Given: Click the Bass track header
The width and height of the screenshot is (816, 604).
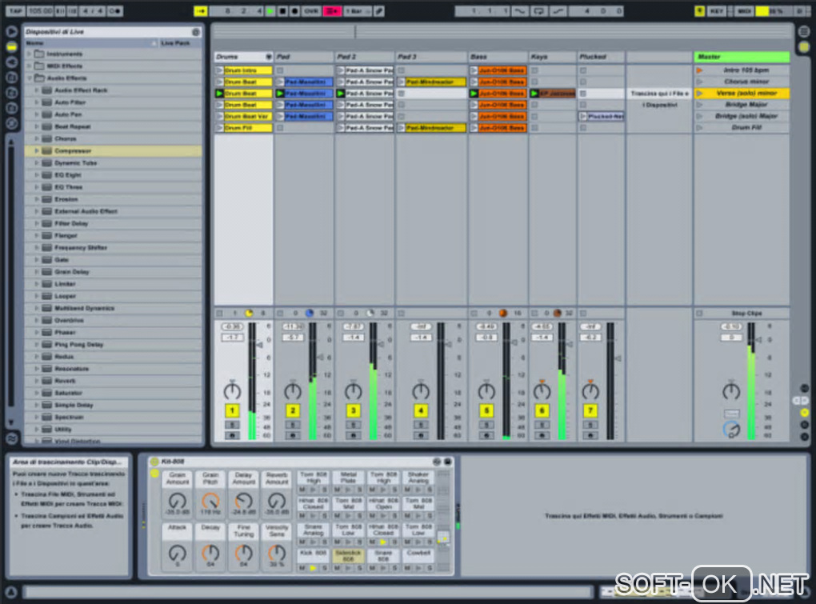Looking at the screenshot, I should pyautogui.click(x=498, y=57).
